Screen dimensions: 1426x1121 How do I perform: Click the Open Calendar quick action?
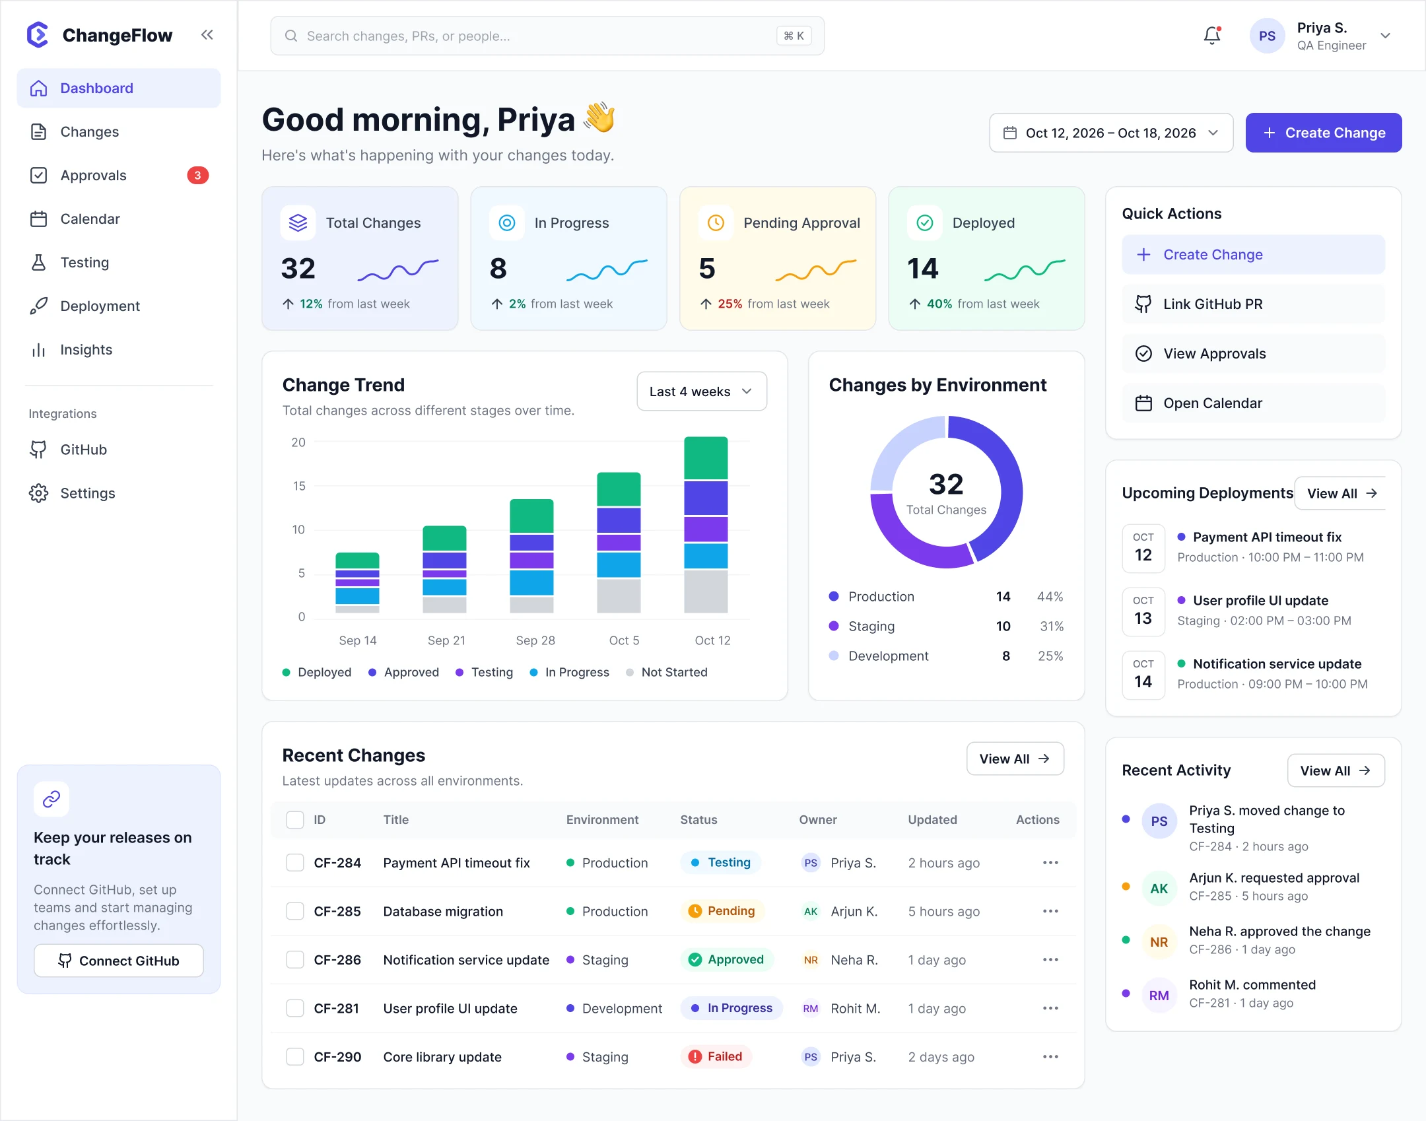coord(1253,403)
